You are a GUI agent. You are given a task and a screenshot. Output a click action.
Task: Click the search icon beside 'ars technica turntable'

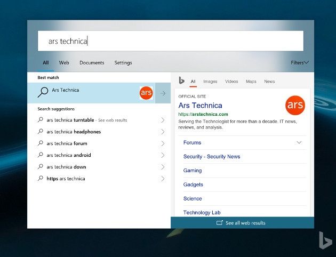point(41,120)
